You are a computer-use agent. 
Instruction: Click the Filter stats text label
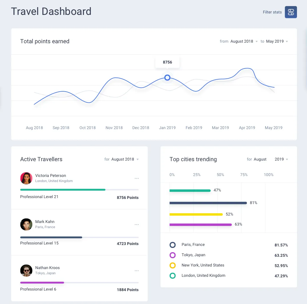272,12
